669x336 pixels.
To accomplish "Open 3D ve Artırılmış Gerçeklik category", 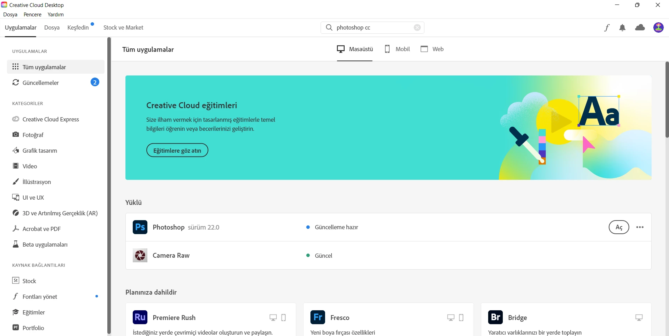I will click(56, 213).
